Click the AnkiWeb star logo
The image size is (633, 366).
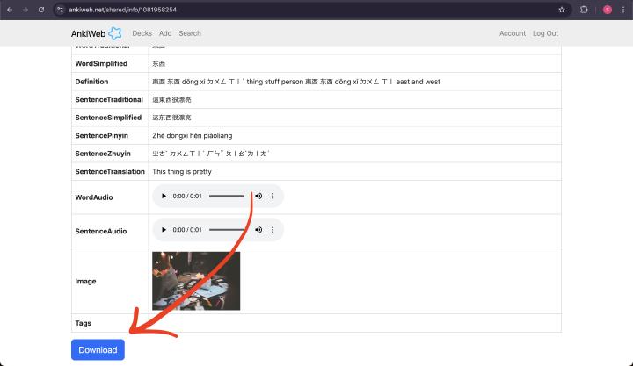coord(115,33)
